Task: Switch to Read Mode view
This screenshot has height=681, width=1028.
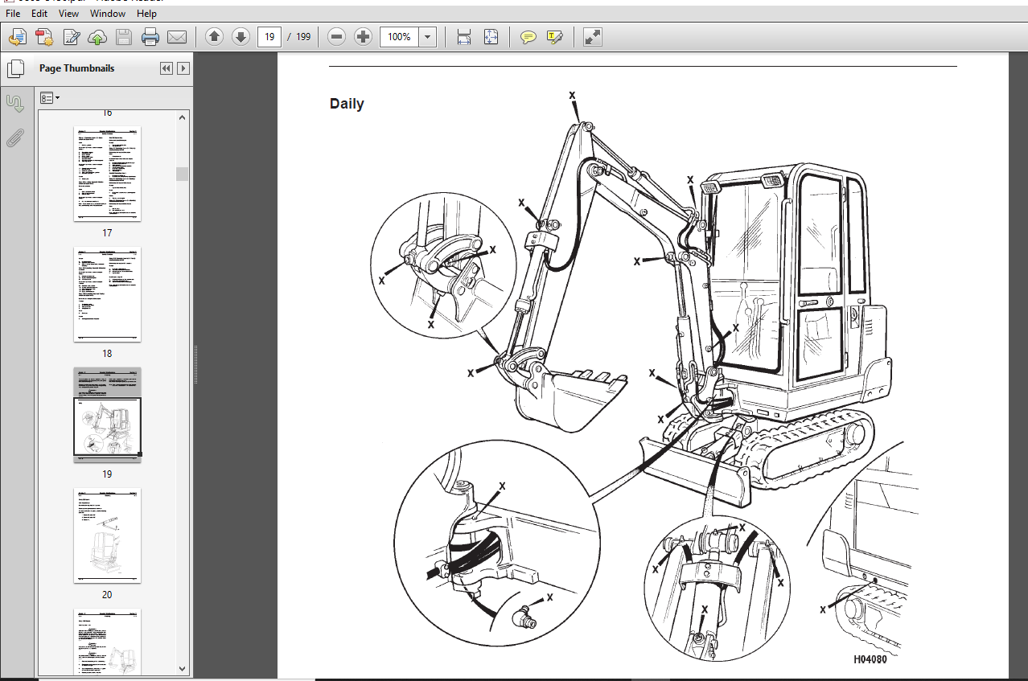Action: pos(593,37)
